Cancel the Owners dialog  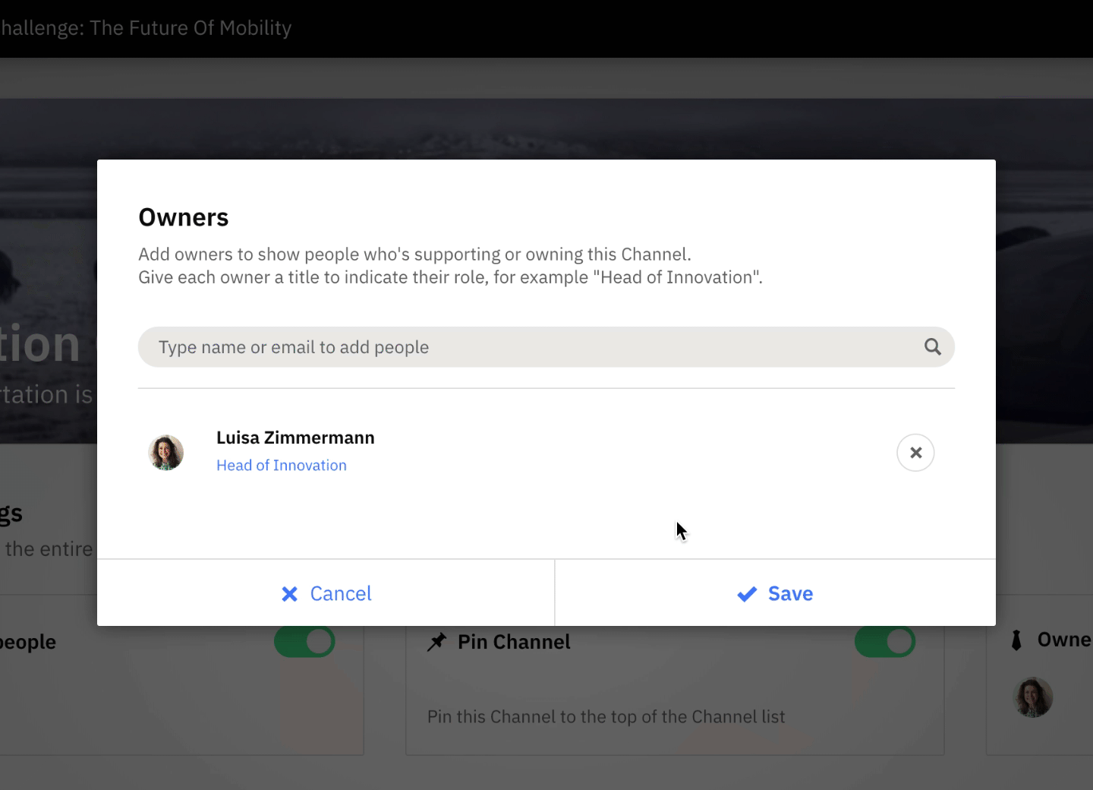point(326,593)
